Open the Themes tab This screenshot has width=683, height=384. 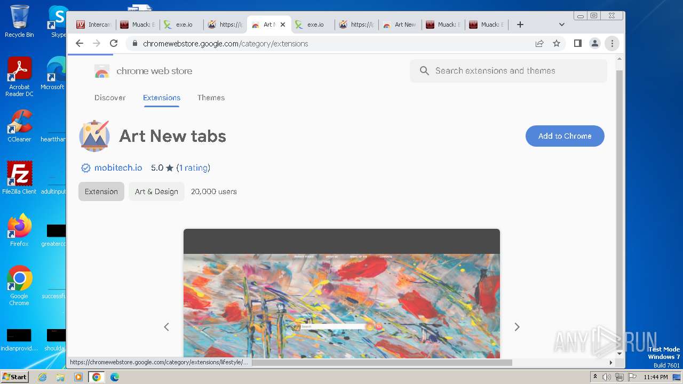[x=211, y=98]
